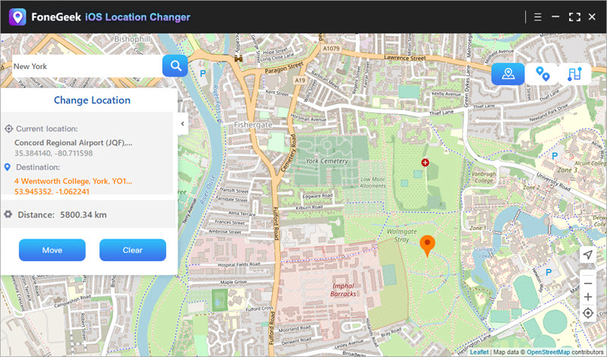This screenshot has height=357, width=607.
Task: Center map on current location target
Action: click(x=588, y=313)
